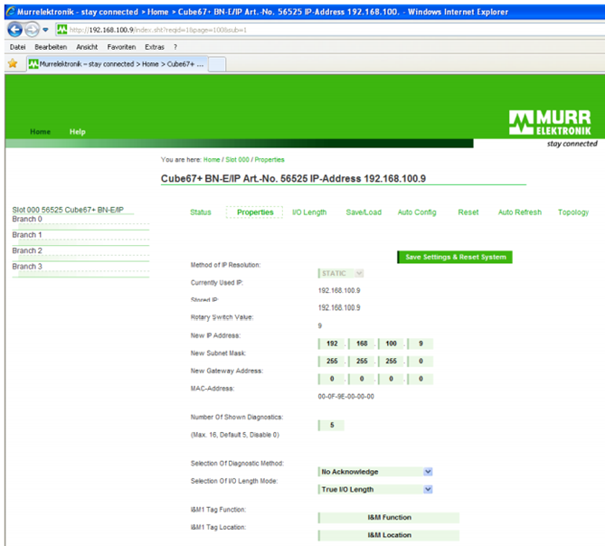This screenshot has width=605, height=546.
Task: Click the MAC address 00-0F-9E-00-00-00
Action: (345, 396)
